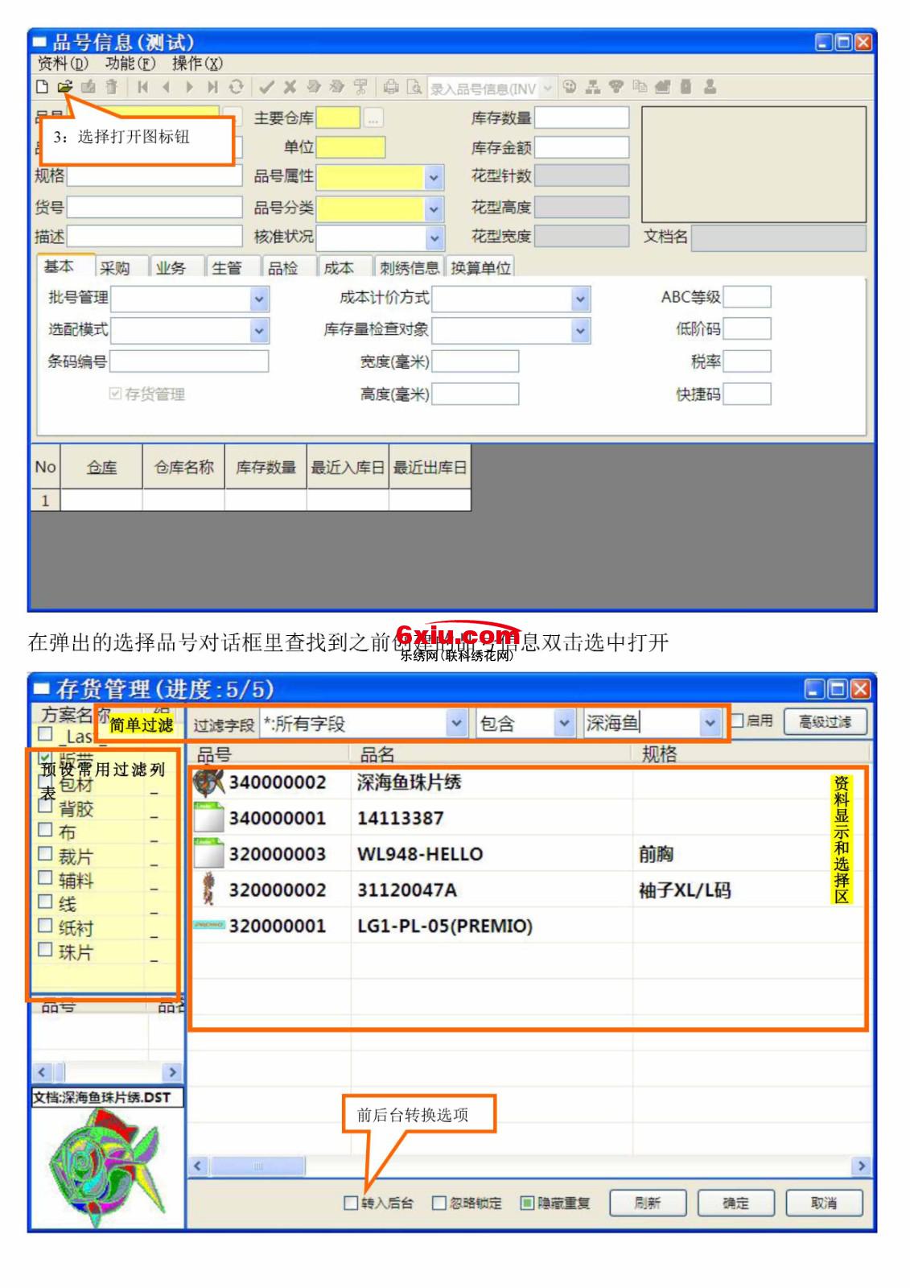Image resolution: width=910 pixels, height=1288 pixels.
Task: Click the Print icon in toolbar
Action: 391,87
